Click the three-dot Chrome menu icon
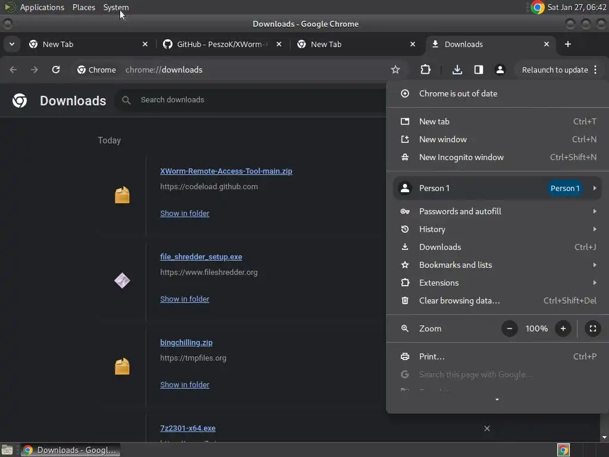 pos(595,70)
